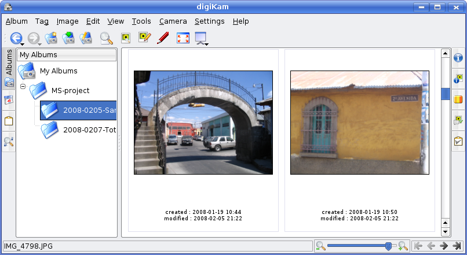Click the My Albums root item
467x255 pixels.
[58, 71]
